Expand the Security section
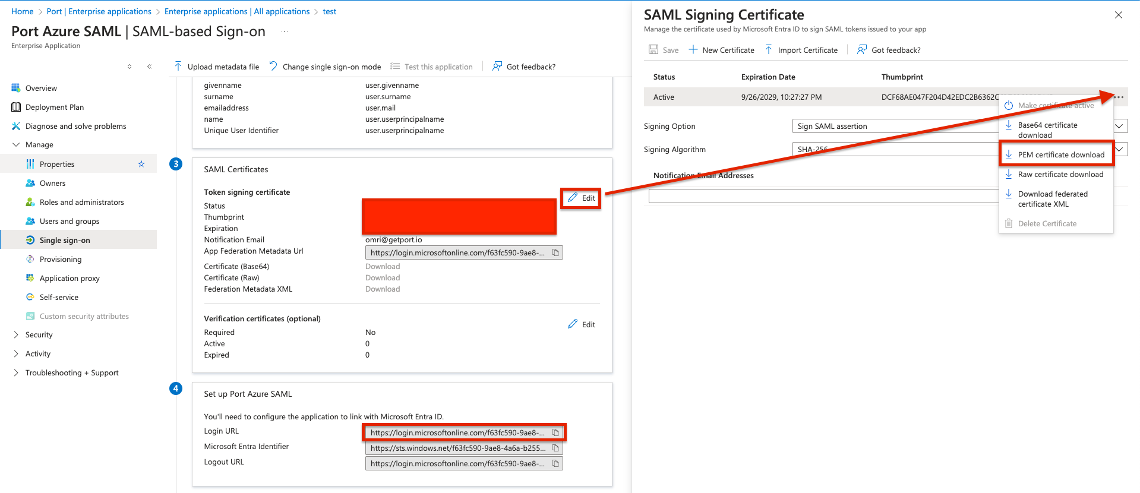Viewport: 1140px width, 493px height. click(x=16, y=334)
